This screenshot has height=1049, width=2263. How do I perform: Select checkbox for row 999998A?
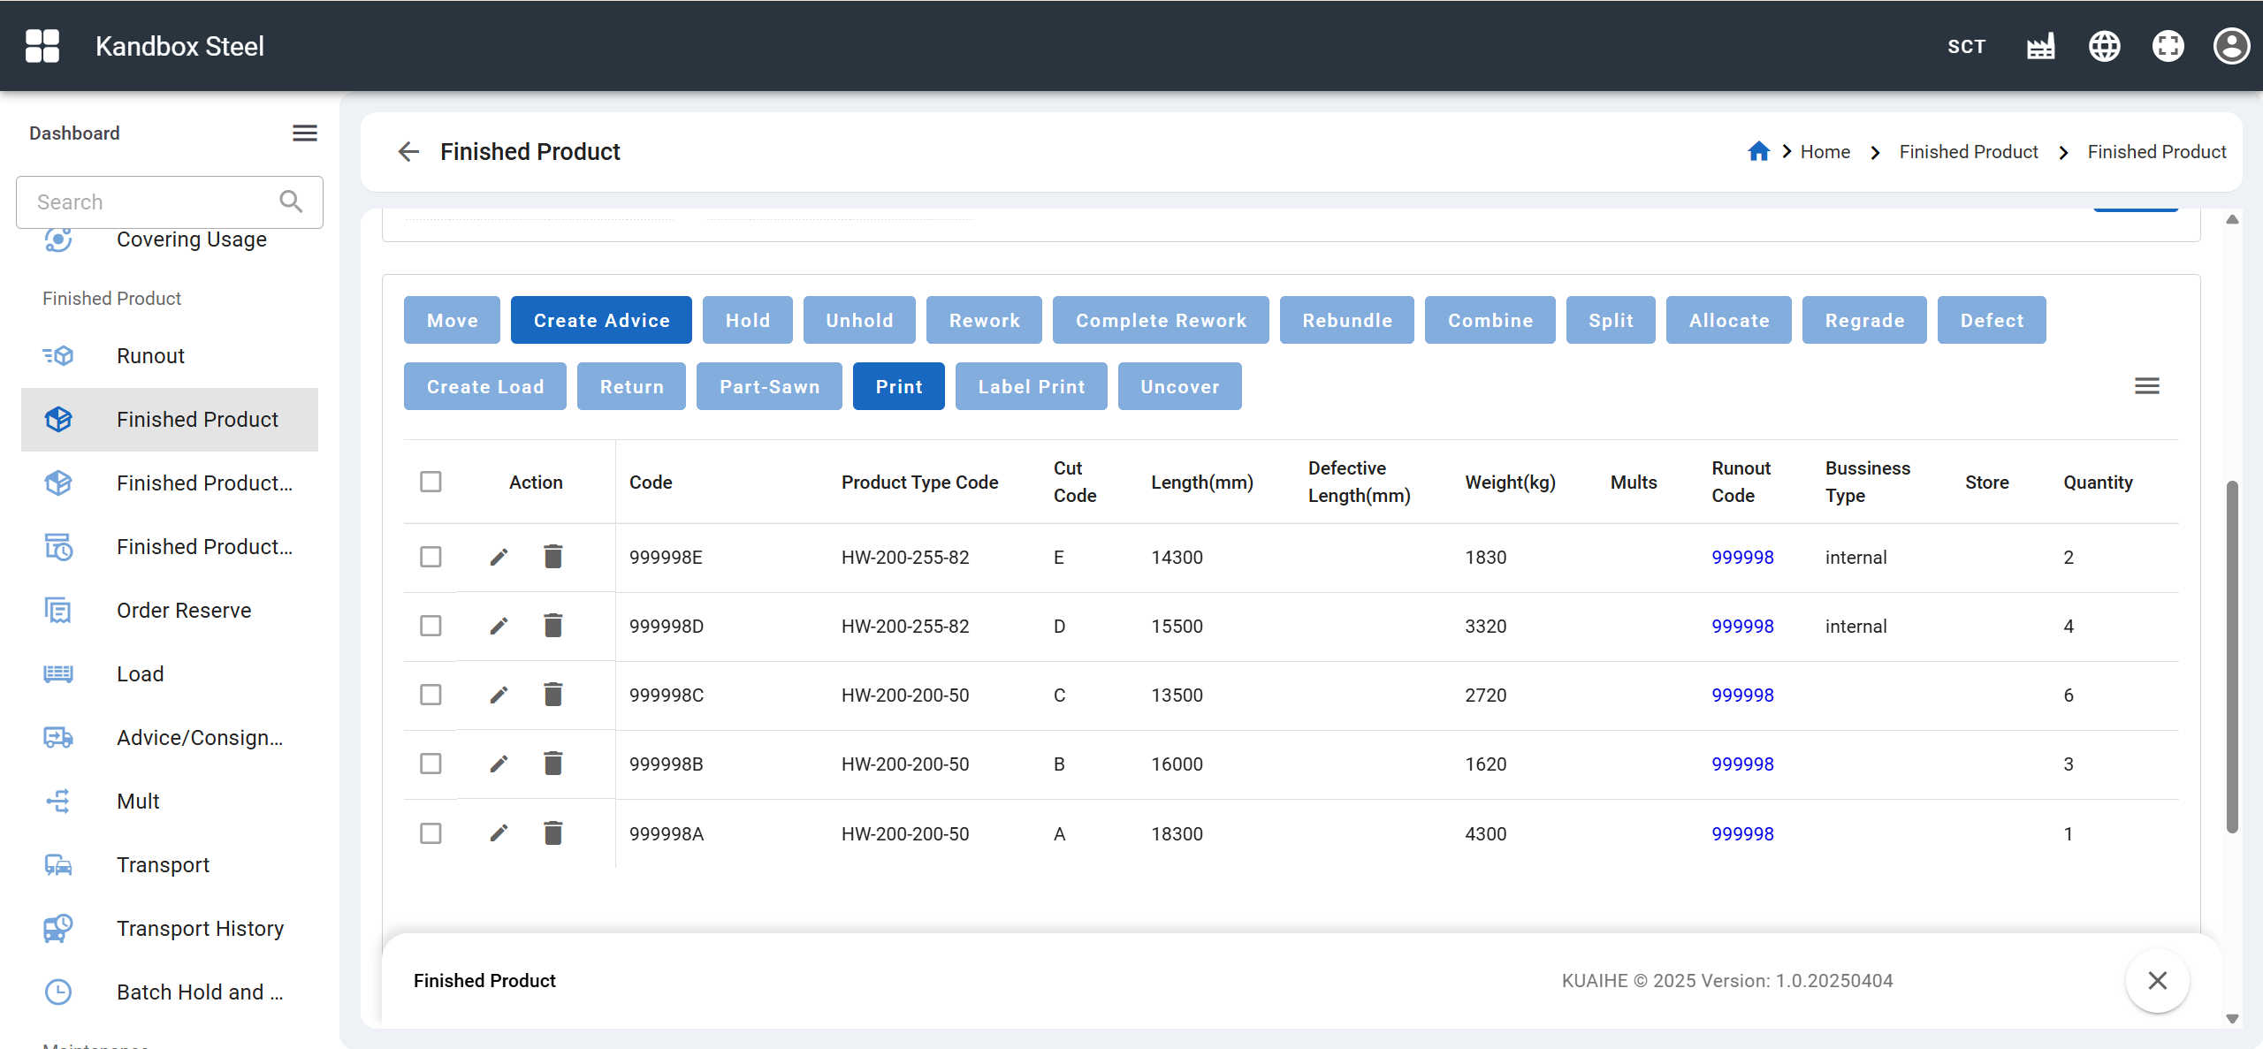click(431, 833)
